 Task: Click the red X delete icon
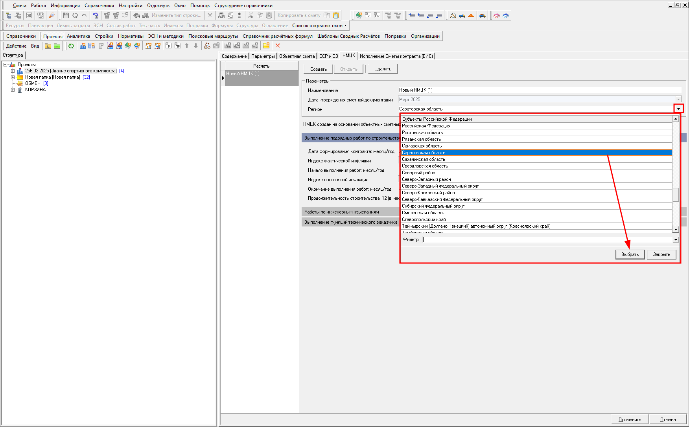point(278,46)
